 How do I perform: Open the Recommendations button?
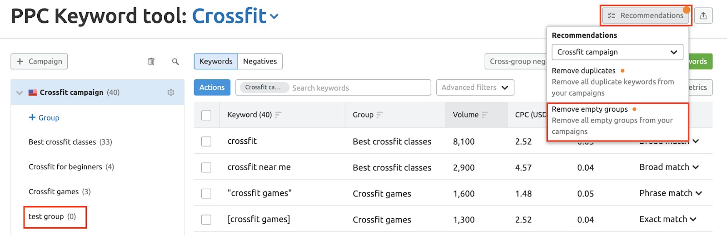point(646,15)
